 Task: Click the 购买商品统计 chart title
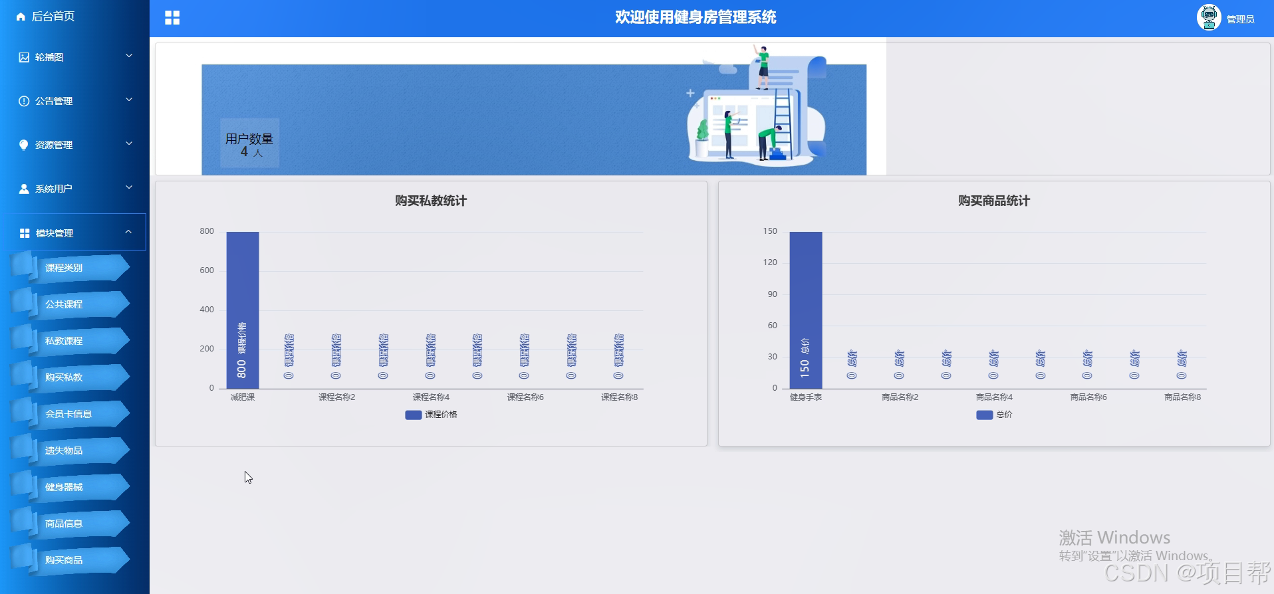[994, 201]
